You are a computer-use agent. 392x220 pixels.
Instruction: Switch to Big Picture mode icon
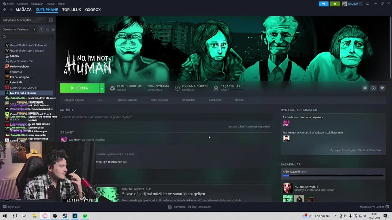coord(368,4)
